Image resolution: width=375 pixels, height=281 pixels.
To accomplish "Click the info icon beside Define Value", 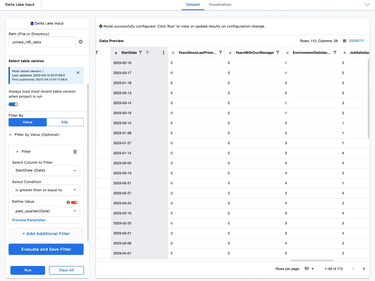I will 68,202.
